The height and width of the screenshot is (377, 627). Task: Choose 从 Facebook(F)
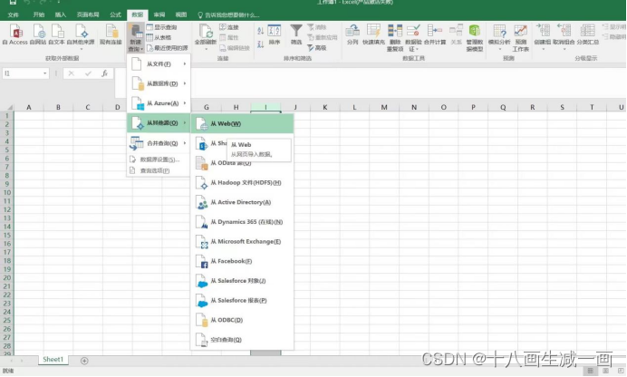pos(242,261)
